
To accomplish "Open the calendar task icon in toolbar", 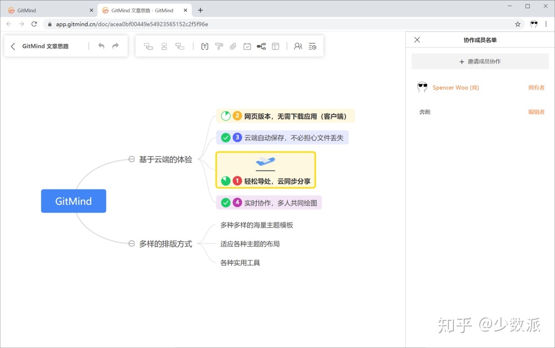I will click(x=247, y=46).
